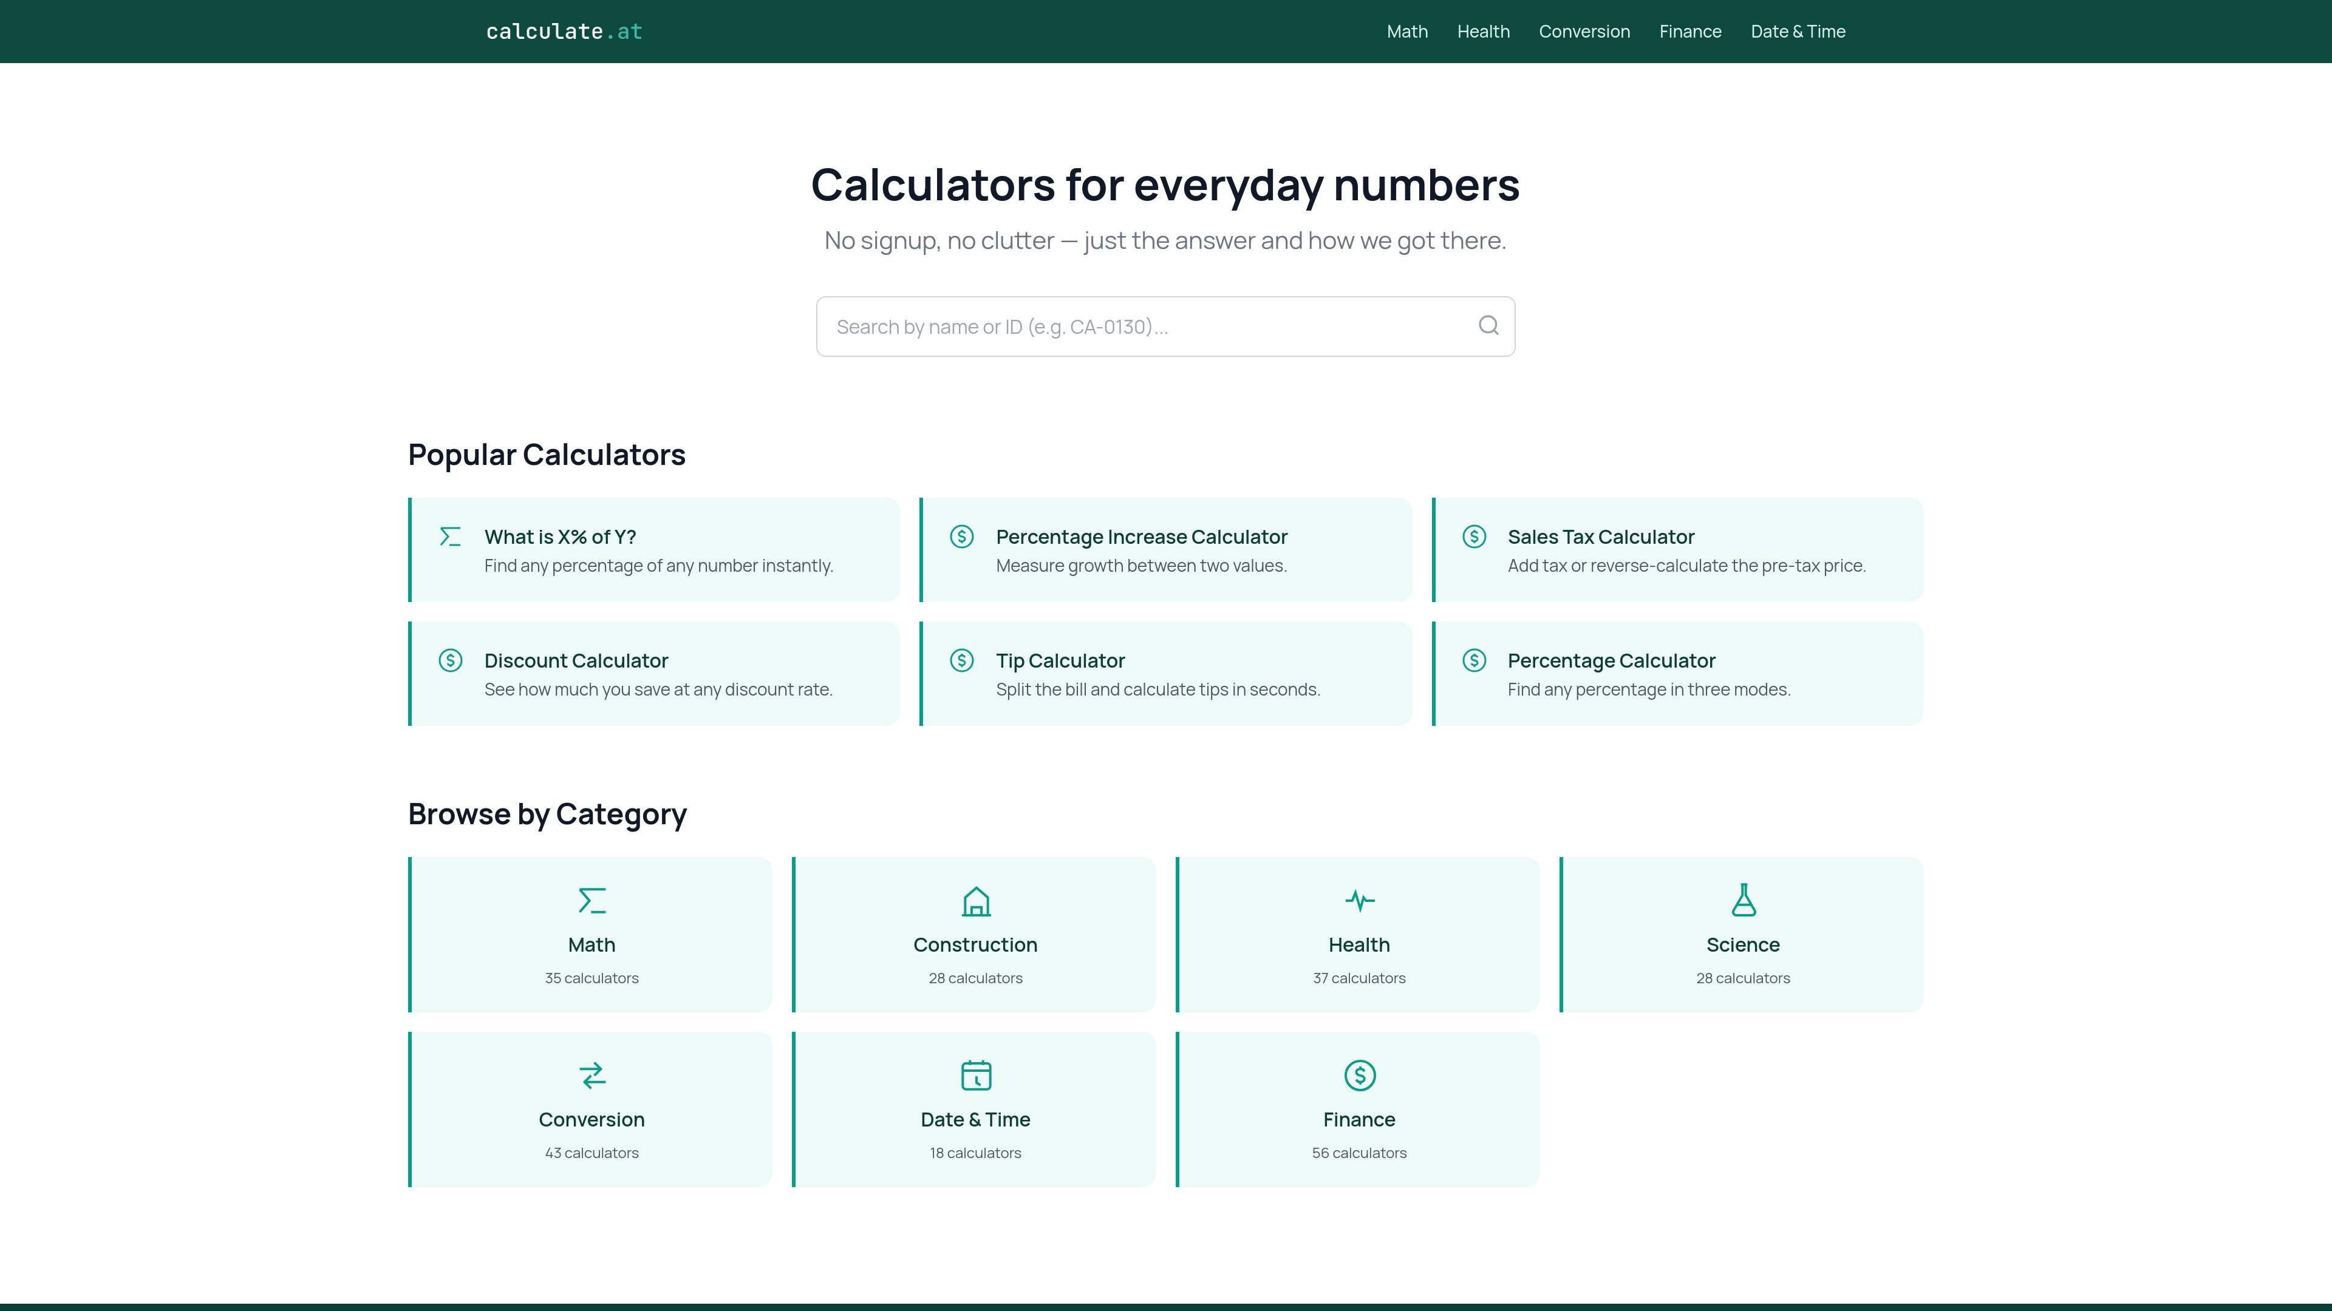This screenshot has height=1311, width=2332.
Task: Click dollar icon beside Sales Tax Calculator
Action: coord(1474,537)
